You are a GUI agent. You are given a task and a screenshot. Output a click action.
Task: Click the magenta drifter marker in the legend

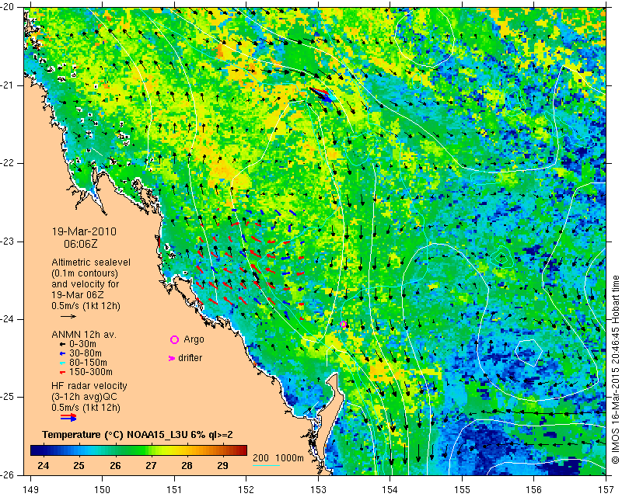[x=172, y=358]
